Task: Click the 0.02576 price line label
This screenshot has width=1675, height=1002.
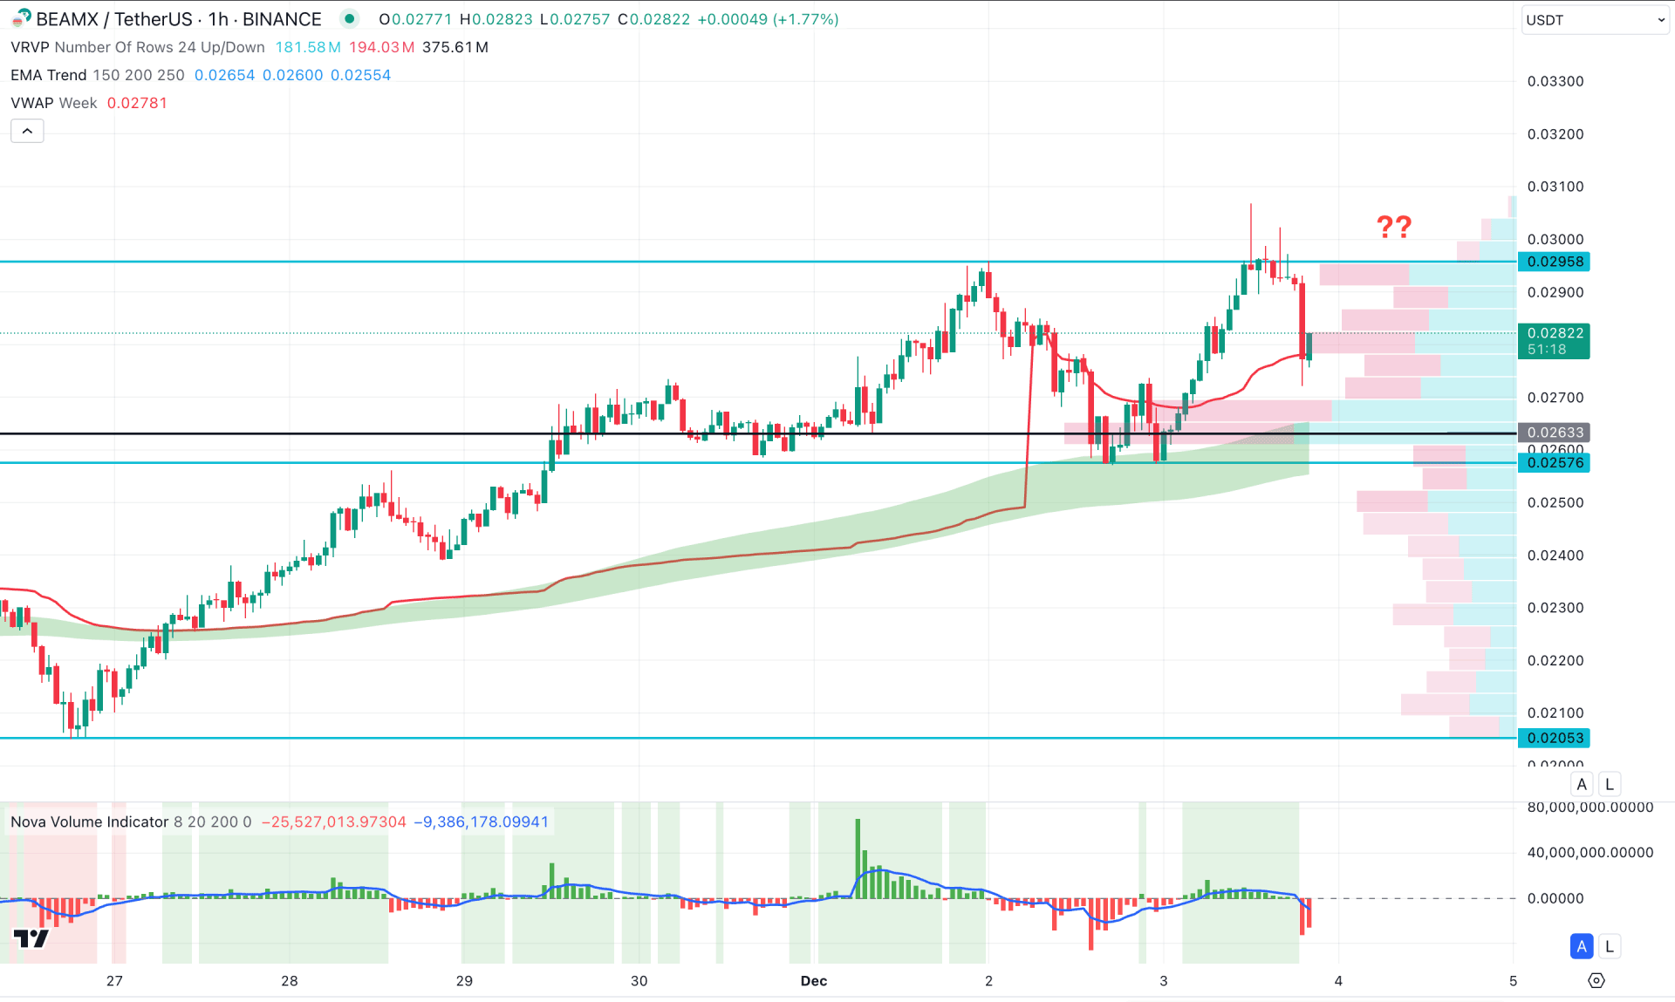Action: tap(1554, 462)
